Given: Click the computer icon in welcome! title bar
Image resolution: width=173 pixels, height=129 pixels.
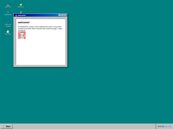Looking at the screenshot, I should tap(16, 15).
